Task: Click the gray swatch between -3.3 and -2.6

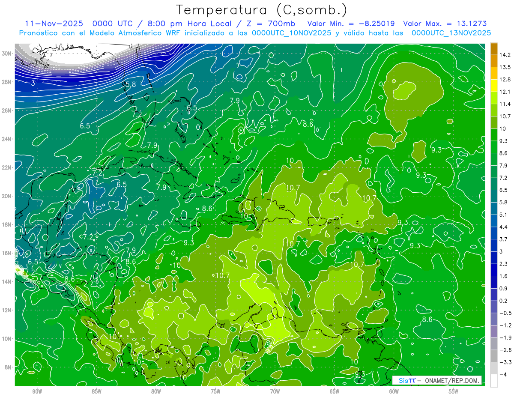Action: tap(494, 356)
